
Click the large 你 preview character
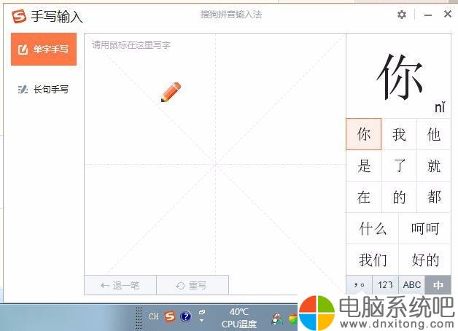400,77
